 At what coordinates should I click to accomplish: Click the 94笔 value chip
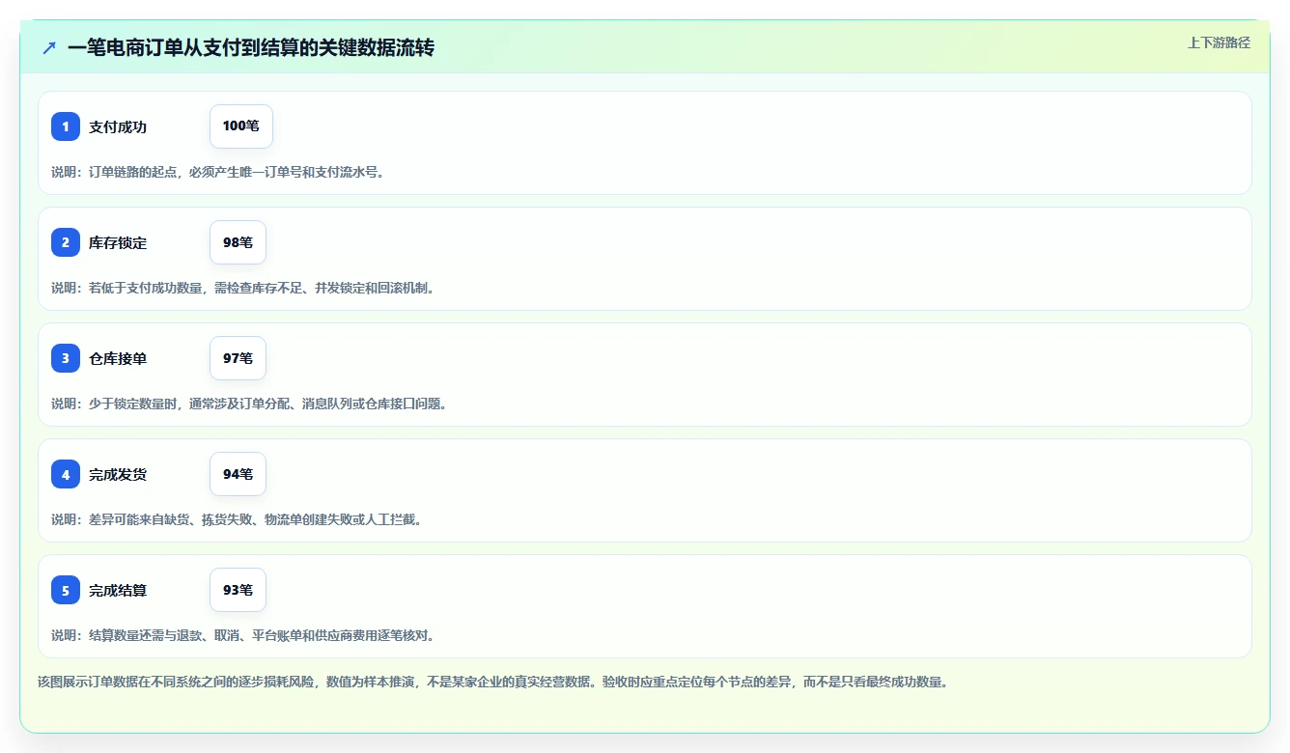coord(238,474)
